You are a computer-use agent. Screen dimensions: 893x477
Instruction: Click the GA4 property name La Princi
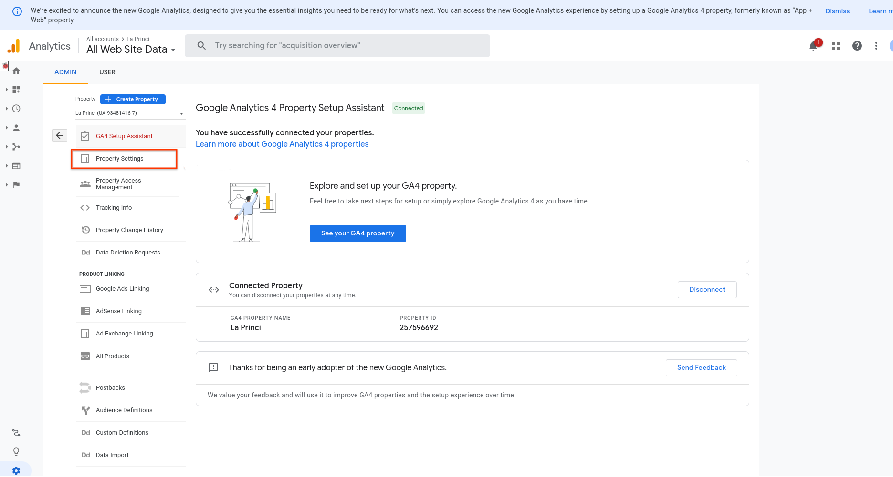(x=246, y=328)
